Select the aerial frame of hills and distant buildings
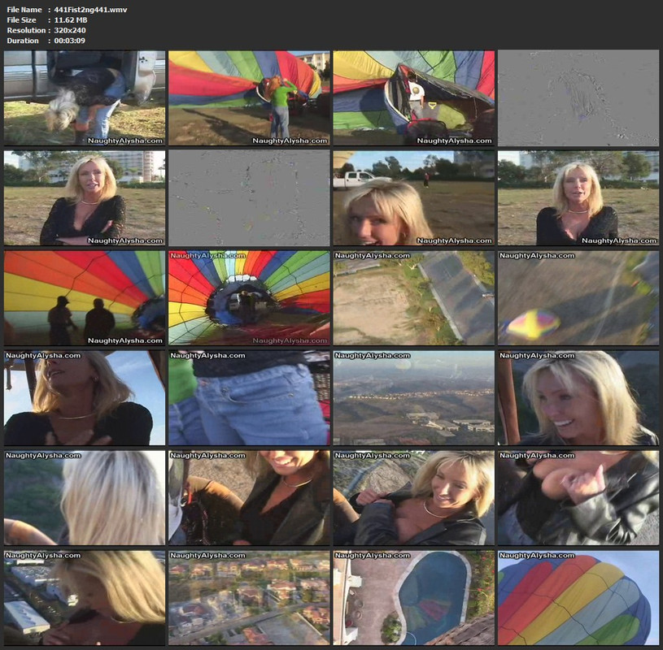This screenshot has height=650, width=663. pyautogui.click(x=413, y=398)
